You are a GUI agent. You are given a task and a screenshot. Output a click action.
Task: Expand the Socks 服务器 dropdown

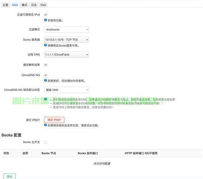point(66,40)
